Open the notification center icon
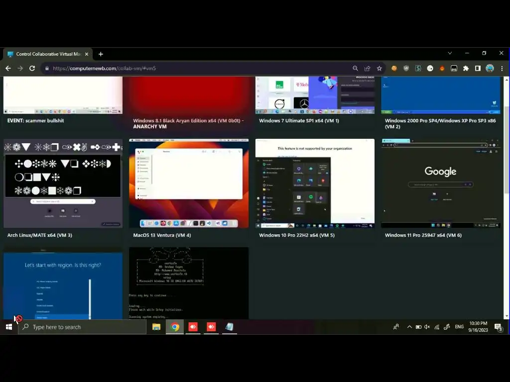 point(498,327)
